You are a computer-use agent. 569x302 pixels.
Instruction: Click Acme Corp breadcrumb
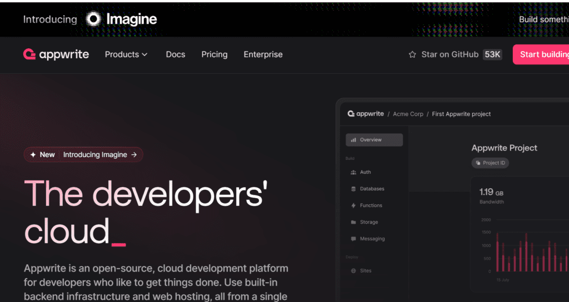(408, 114)
